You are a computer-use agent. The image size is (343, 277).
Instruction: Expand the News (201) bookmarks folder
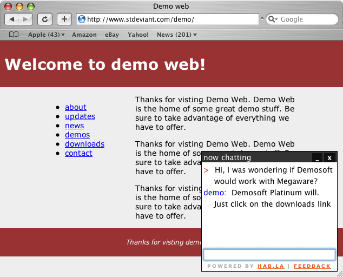(176, 35)
